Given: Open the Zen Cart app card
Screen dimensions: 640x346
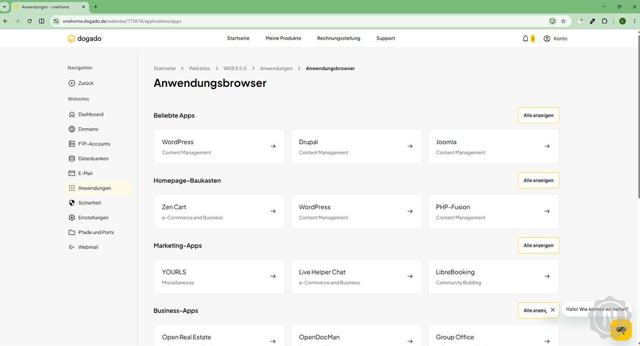Looking at the screenshot, I should coord(219,211).
